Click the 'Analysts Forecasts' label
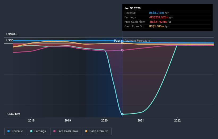218x139 pixels. click(137, 41)
